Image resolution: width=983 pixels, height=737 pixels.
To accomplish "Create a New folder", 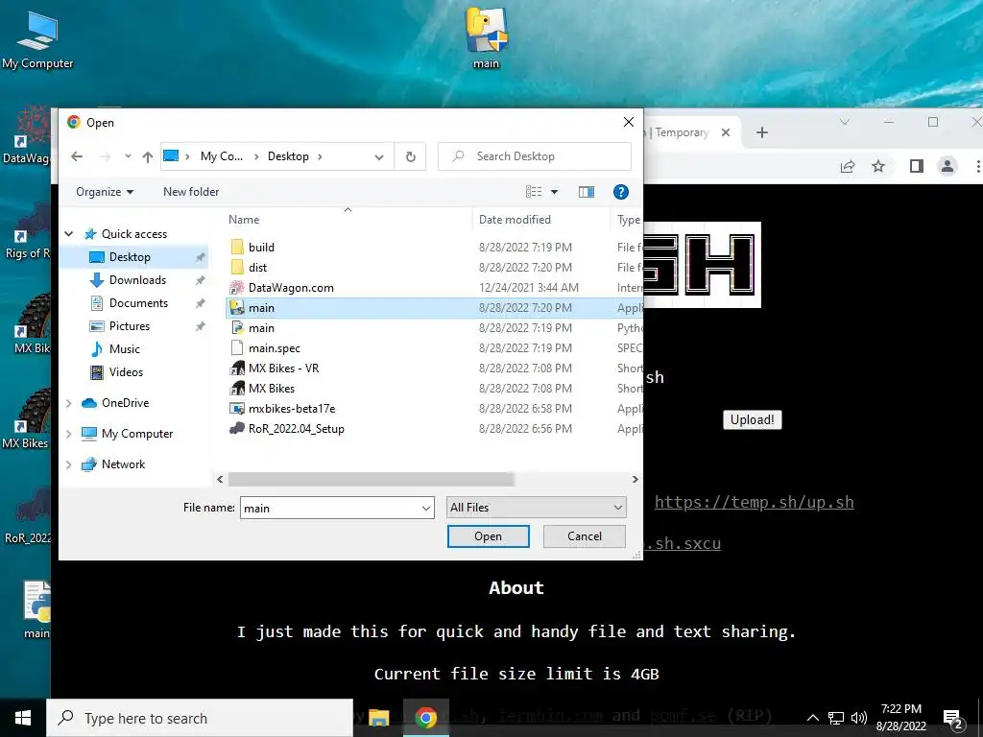I will (x=191, y=192).
